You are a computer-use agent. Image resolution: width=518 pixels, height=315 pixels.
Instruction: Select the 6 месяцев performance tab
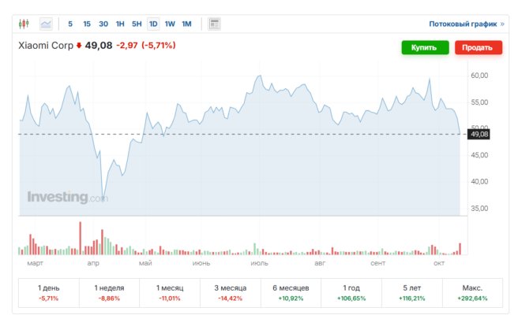[x=291, y=293]
